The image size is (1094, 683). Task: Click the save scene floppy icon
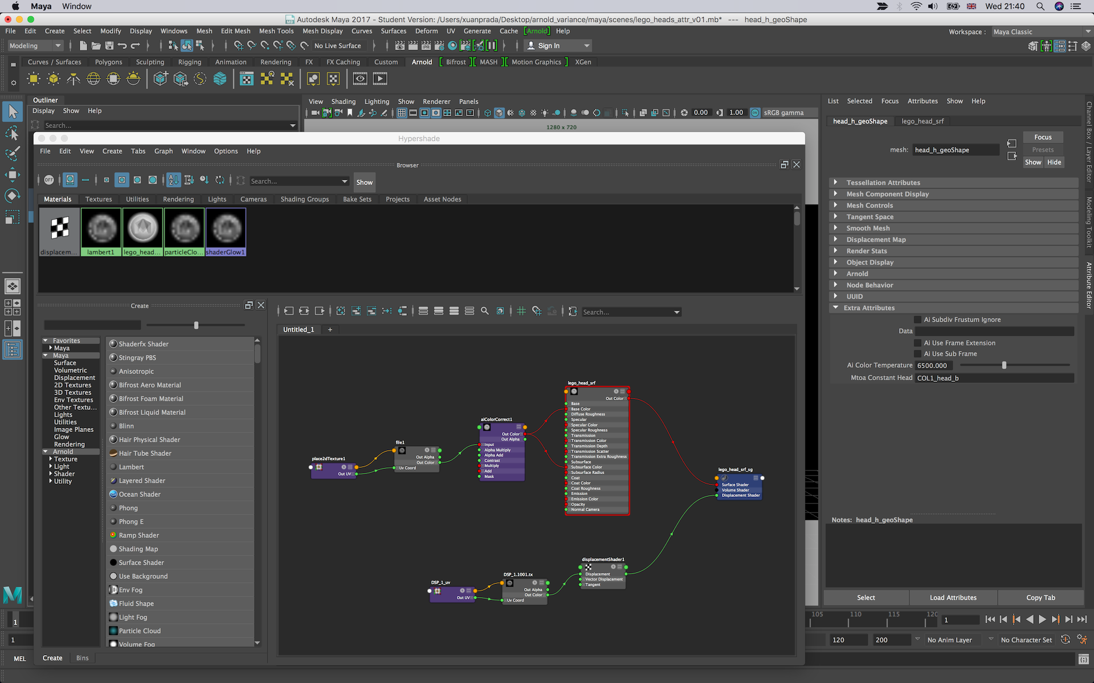pyautogui.click(x=109, y=46)
